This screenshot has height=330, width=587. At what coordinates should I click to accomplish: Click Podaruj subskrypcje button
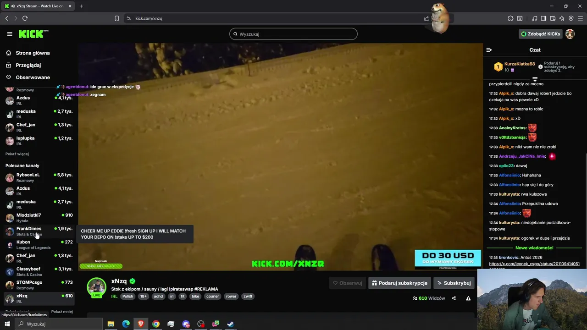click(x=399, y=283)
